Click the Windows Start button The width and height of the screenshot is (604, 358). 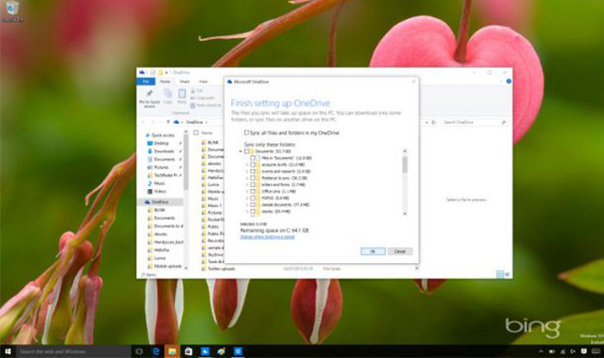coord(8,351)
